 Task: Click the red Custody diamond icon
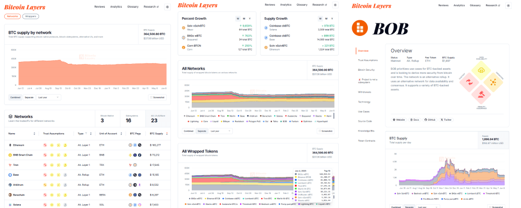pos(469,82)
